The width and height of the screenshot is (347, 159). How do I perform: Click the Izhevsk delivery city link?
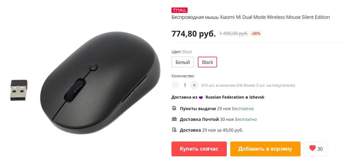257,97
